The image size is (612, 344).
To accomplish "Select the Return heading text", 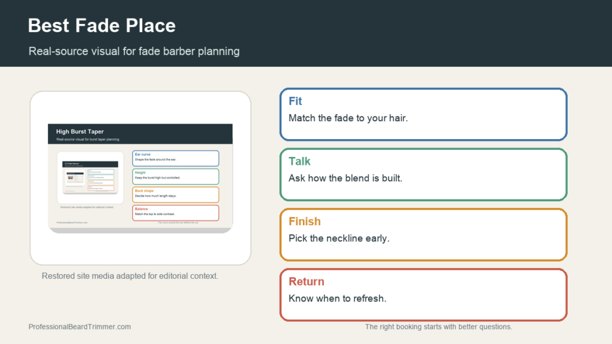I will click(307, 281).
